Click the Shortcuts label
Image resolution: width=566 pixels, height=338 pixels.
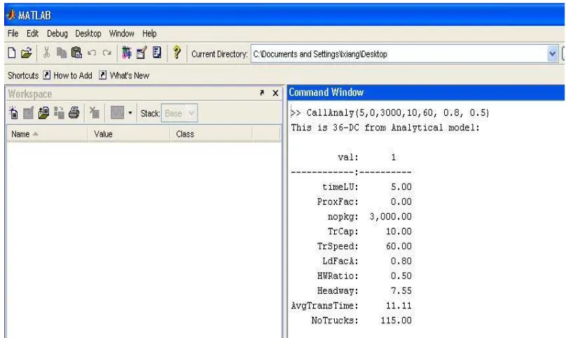23,76
